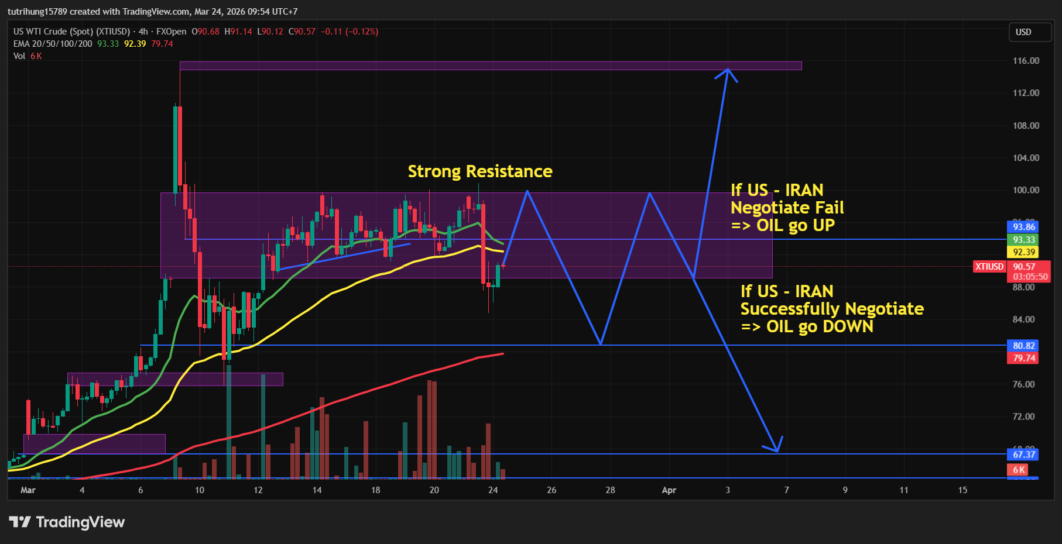Viewport: 1062px width, 544px height.
Task: Click the 'Successfully Negotiate' annotation text
Action: click(x=831, y=309)
